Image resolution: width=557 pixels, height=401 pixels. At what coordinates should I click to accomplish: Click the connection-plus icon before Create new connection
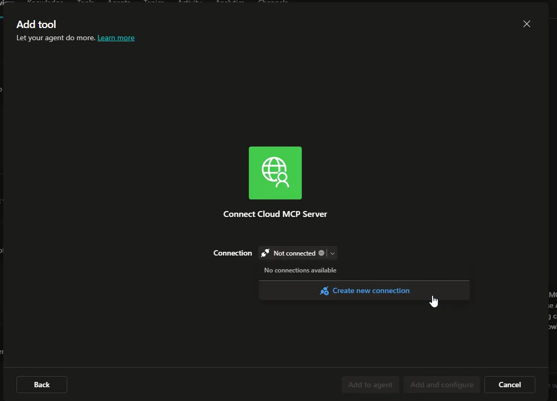324,290
